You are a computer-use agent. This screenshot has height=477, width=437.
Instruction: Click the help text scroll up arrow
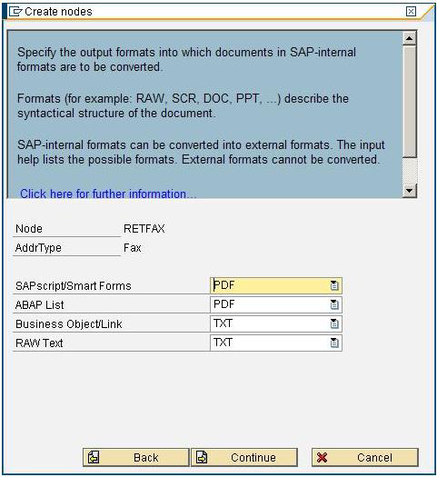(410, 38)
